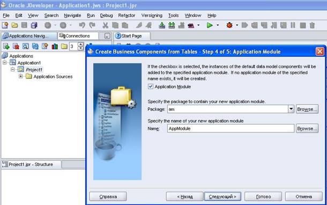Image resolution: width=327 pixels, height=205 pixels.
Task: Minimize the navigator panel with small button
Action: [107, 36]
